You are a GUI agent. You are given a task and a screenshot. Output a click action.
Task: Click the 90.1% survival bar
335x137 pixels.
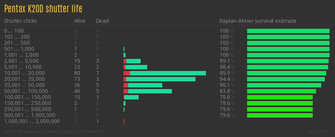[x=284, y=85]
